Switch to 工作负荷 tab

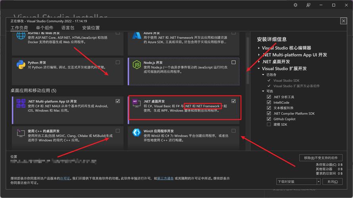19,28
